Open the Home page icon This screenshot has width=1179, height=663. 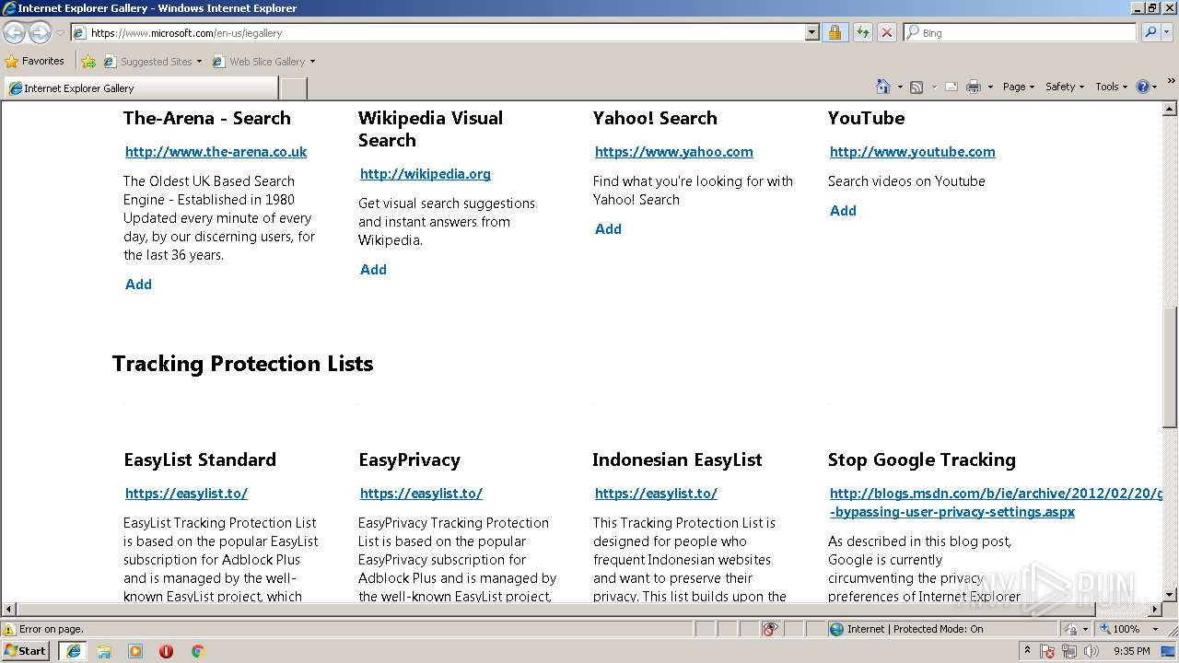pyautogui.click(x=882, y=87)
